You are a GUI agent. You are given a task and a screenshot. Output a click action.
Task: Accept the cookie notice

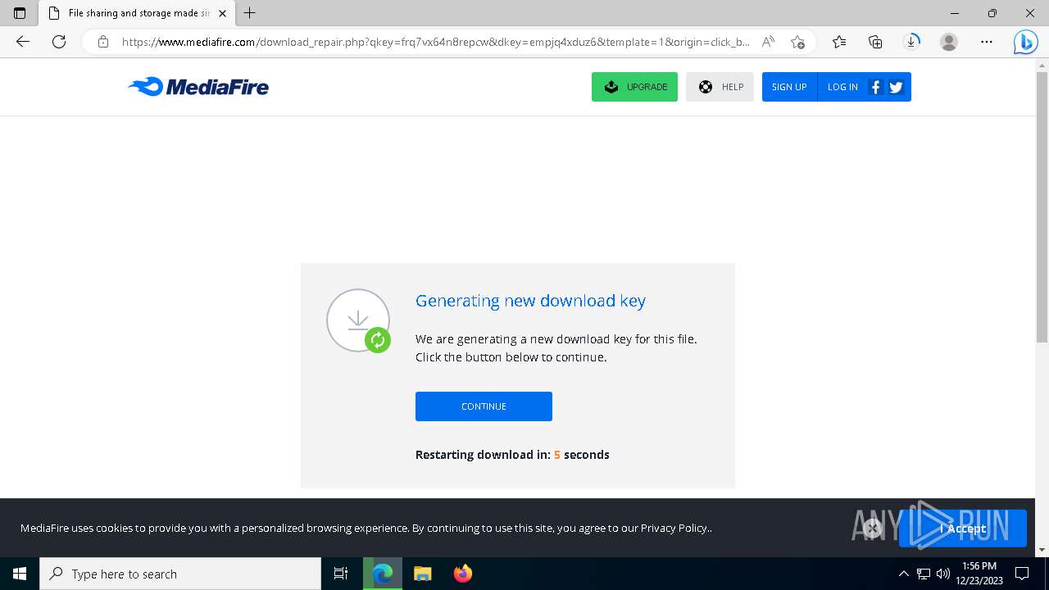[x=963, y=529]
